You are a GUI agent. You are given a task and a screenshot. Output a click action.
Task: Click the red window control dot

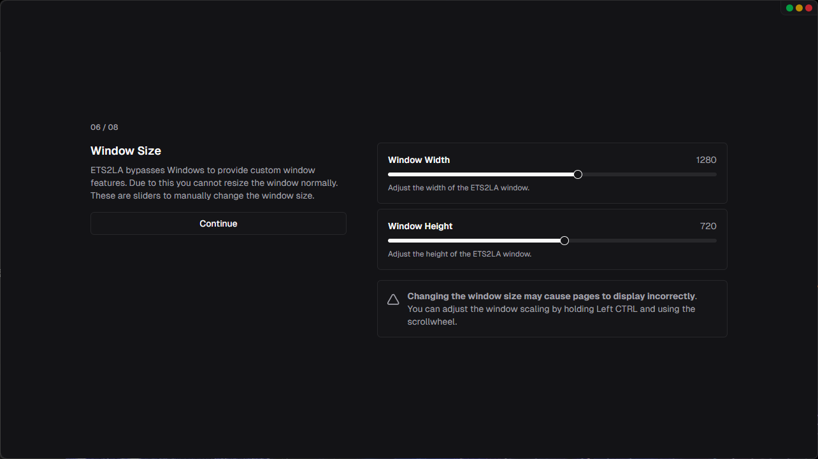pyautogui.click(x=808, y=8)
